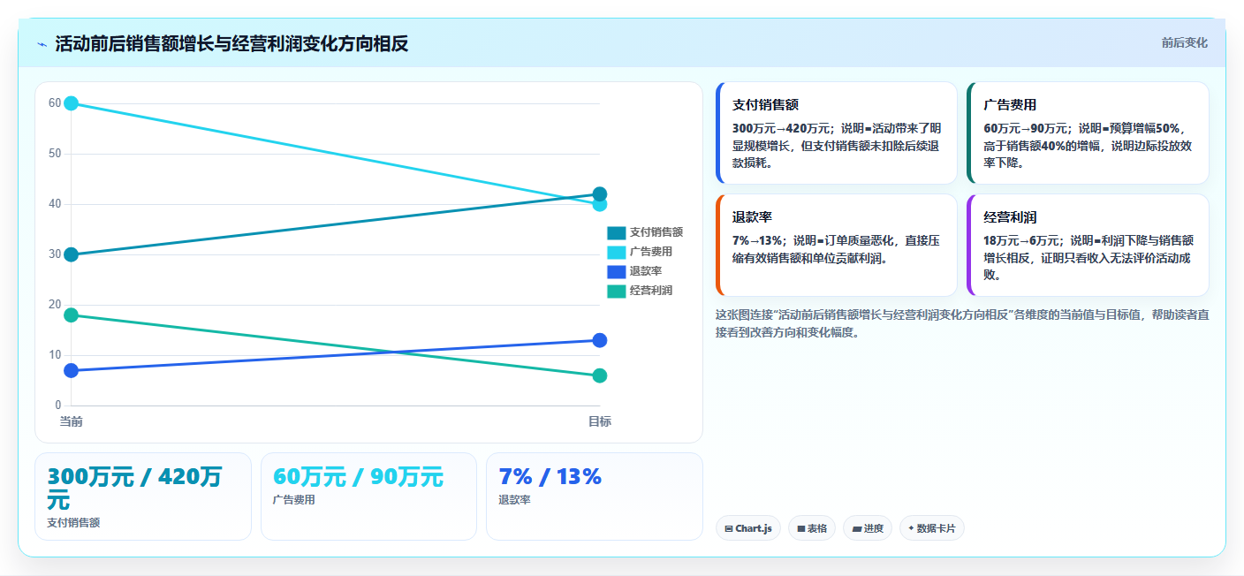Click the 300万元 / 420万元 stat value

[135, 488]
